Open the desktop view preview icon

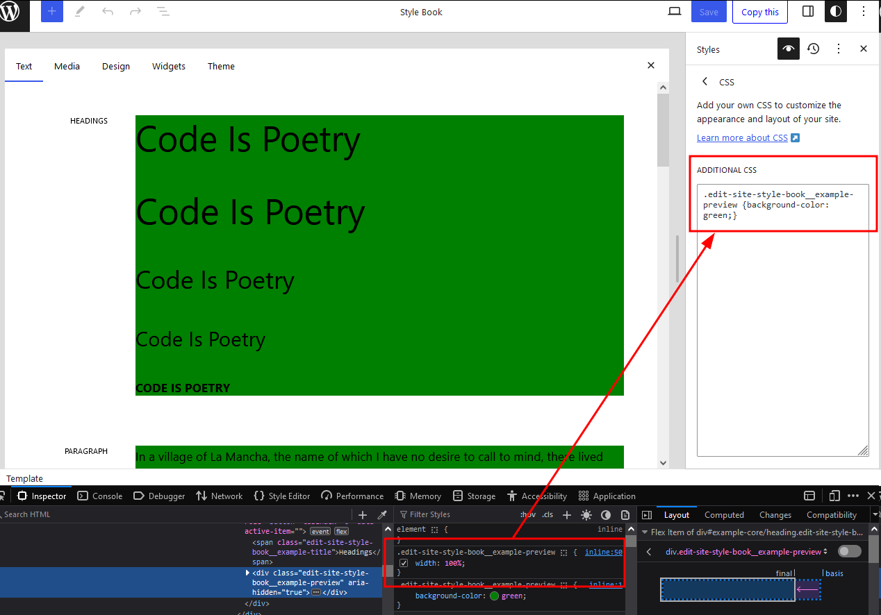pyautogui.click(x=674, y=12)
